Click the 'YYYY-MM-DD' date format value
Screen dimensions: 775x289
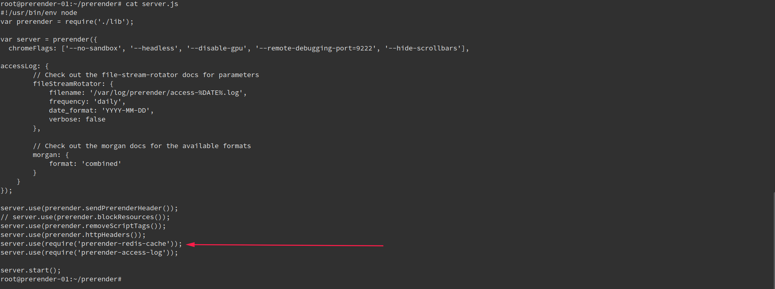tap(126, 111)
